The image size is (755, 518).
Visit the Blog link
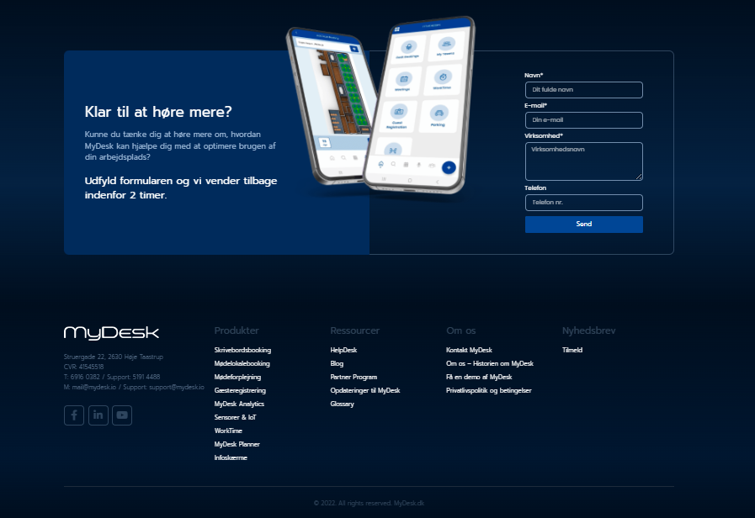pos(337,363)
